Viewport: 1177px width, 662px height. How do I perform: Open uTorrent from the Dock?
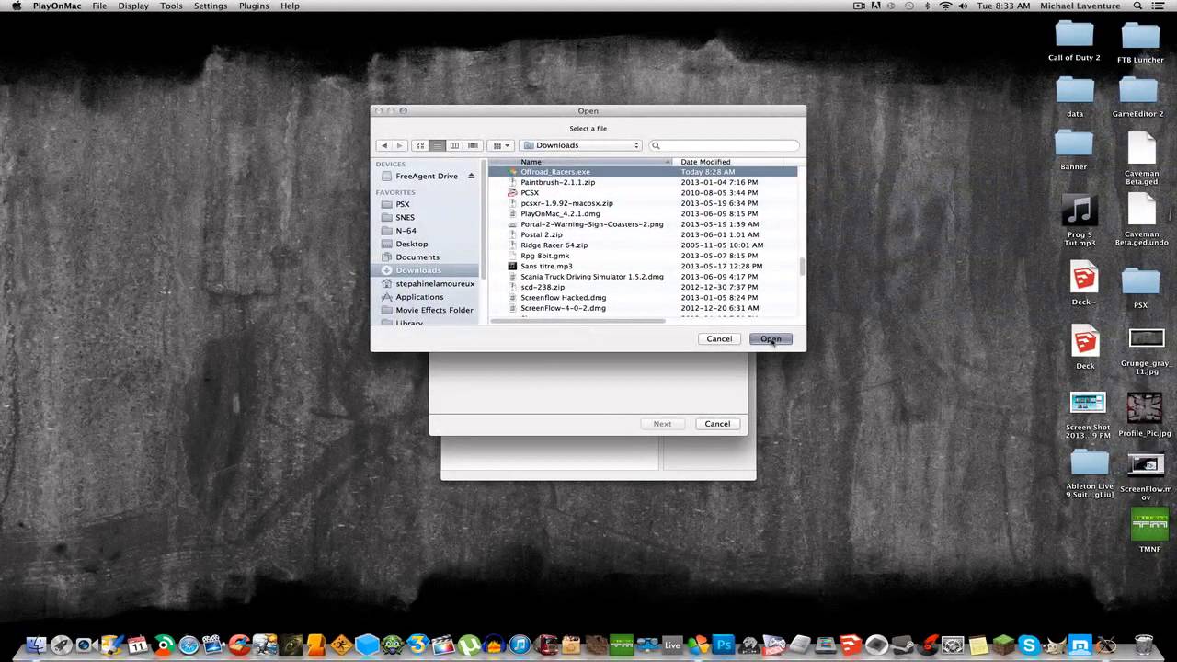click(469, 644)
